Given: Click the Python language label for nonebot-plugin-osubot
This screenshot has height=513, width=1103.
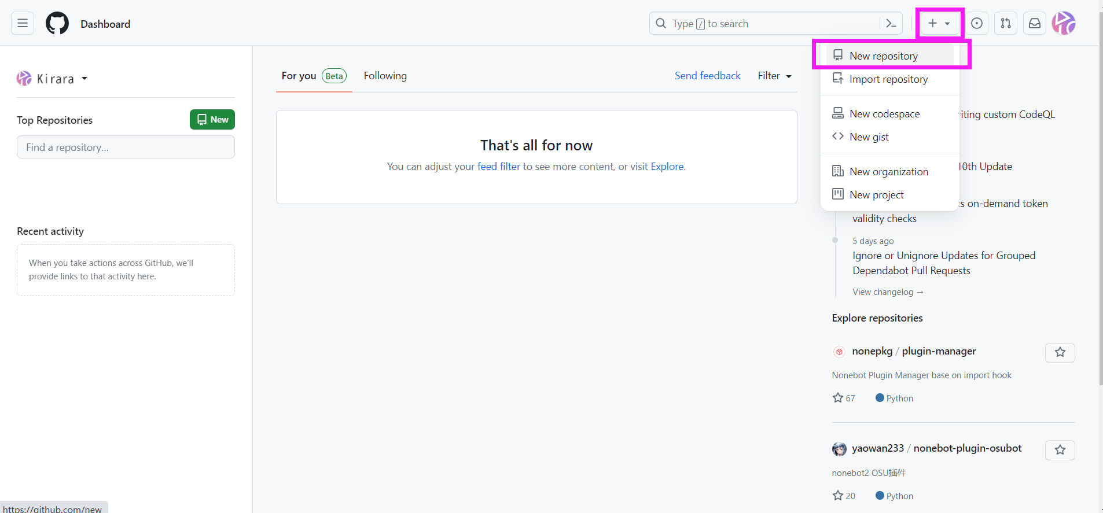Looking at the screenshot, I should tap(895, 496).
